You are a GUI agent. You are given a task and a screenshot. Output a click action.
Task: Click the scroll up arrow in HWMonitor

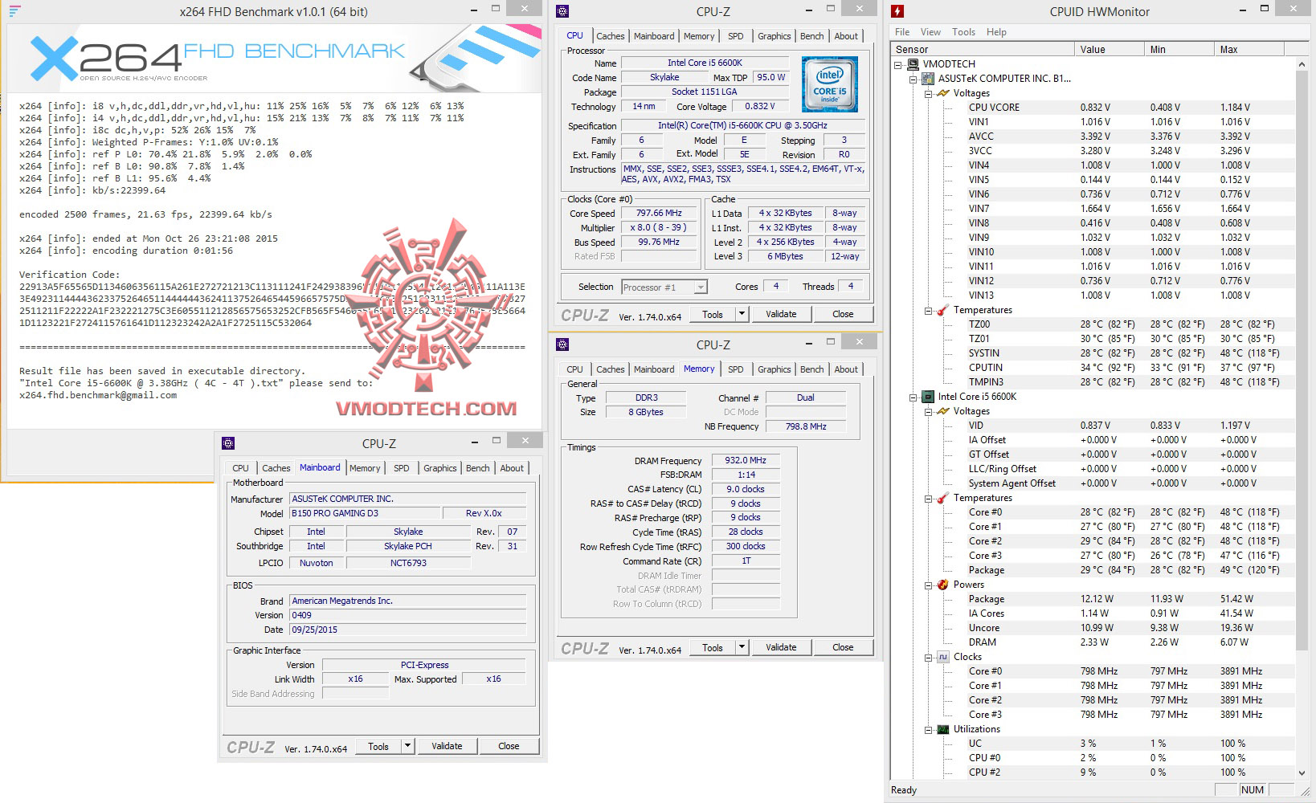coord(1302,64)
